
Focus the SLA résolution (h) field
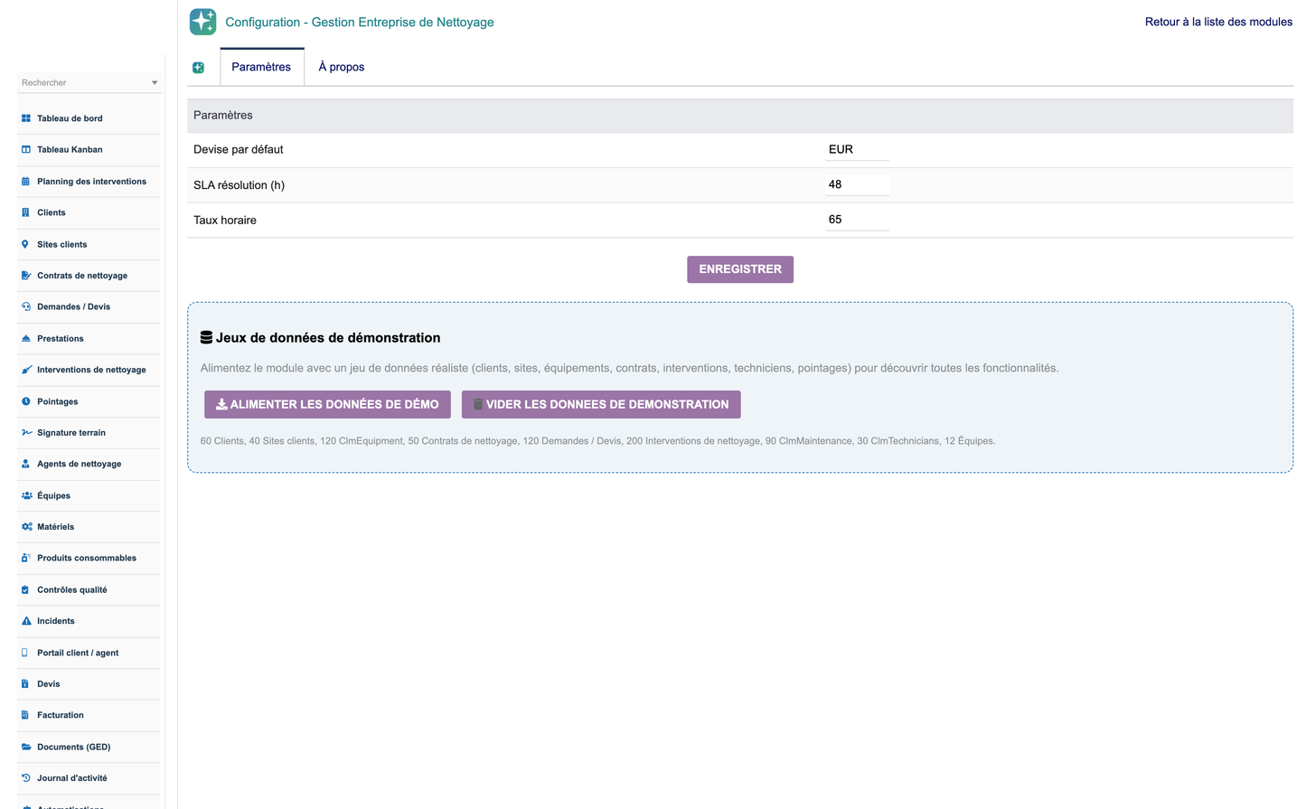pyautogui.click(x=857, y=184)
